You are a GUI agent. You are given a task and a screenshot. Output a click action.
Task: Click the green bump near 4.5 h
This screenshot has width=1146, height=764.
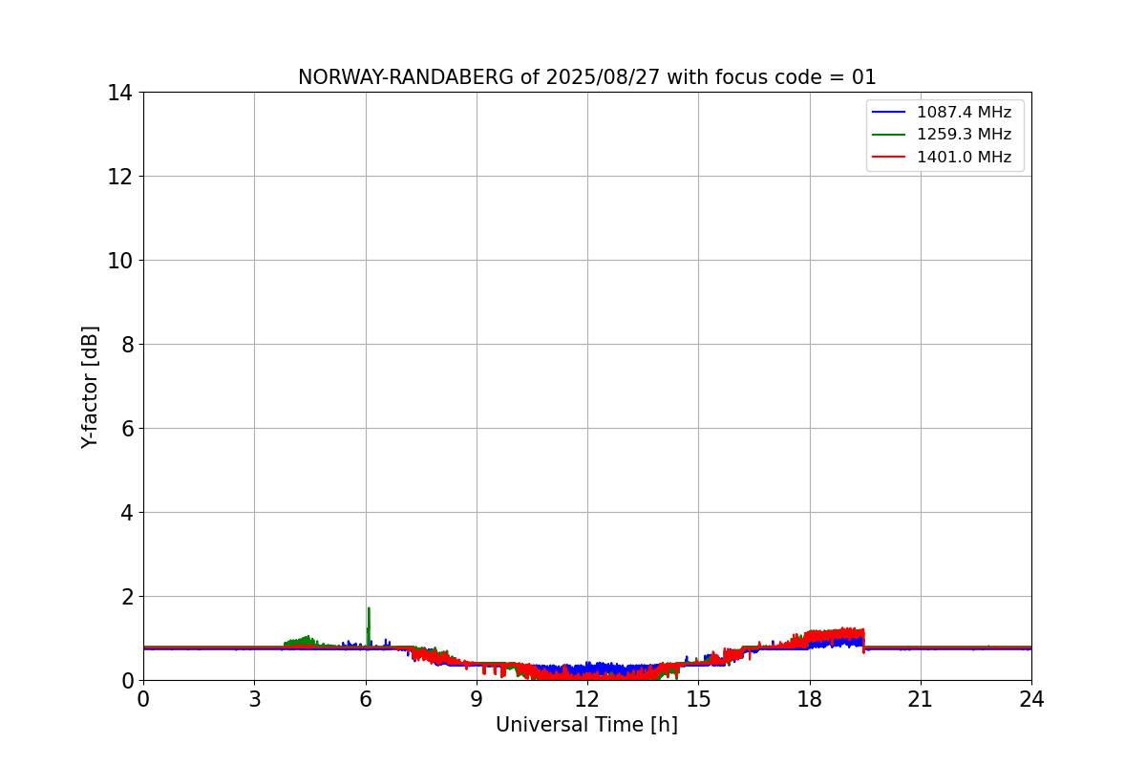(x=305, y=640)
